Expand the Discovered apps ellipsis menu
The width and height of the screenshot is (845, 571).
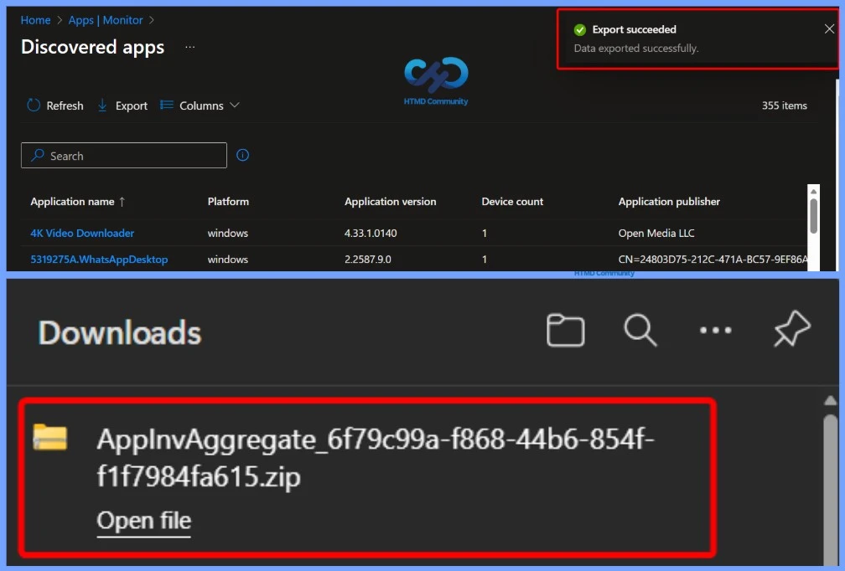189,48
